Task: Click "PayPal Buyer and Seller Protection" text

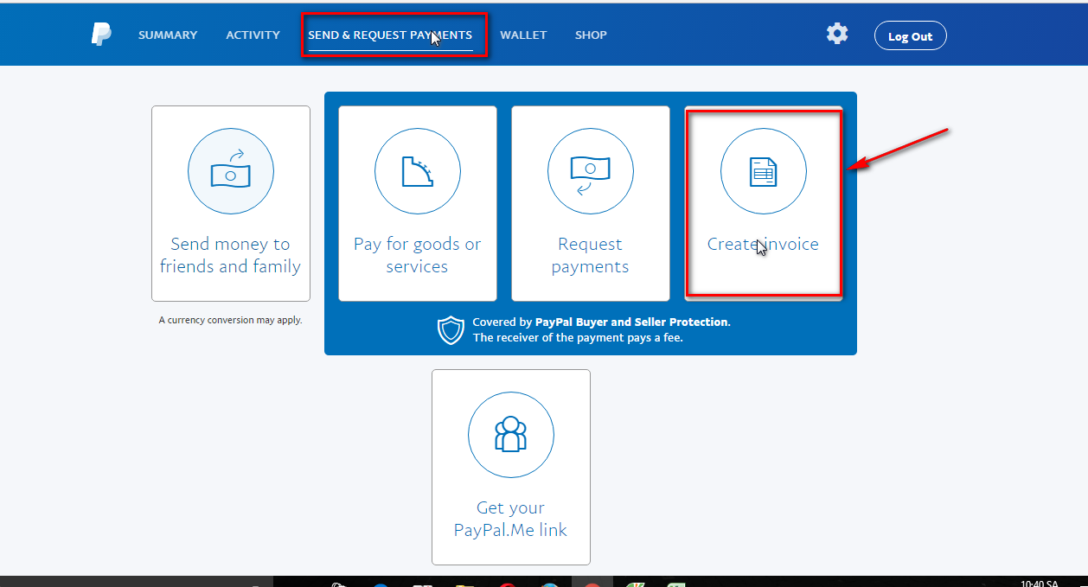Action: [x=631, y=322]
